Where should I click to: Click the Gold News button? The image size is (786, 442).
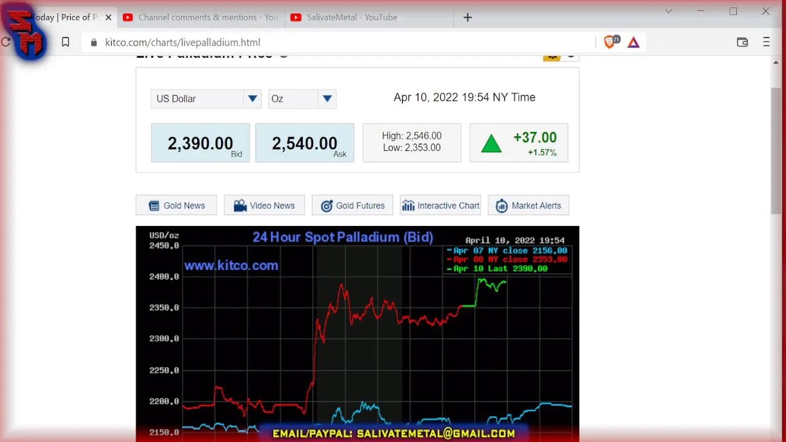click(176, 205)
